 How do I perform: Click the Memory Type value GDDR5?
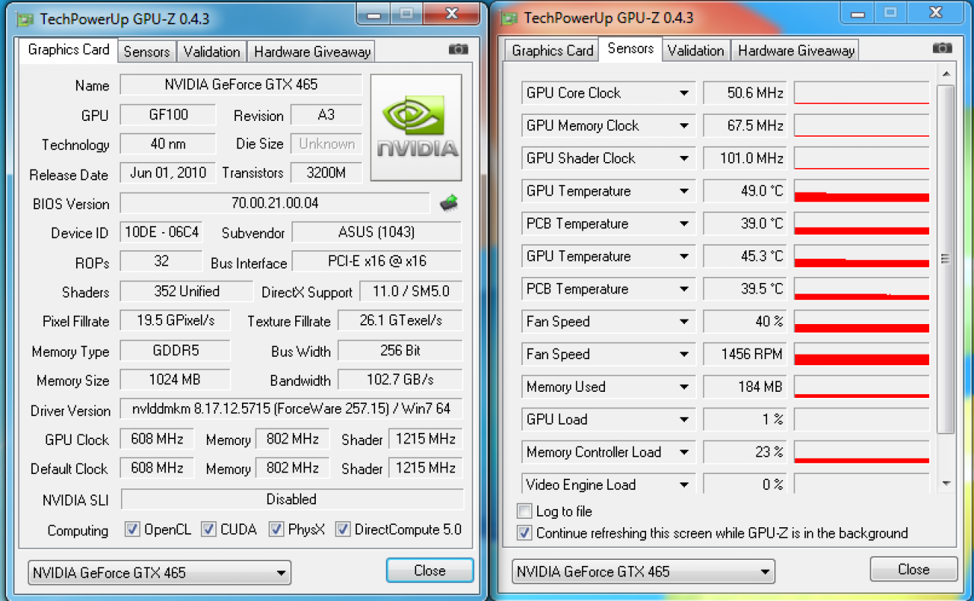[175, 351]
